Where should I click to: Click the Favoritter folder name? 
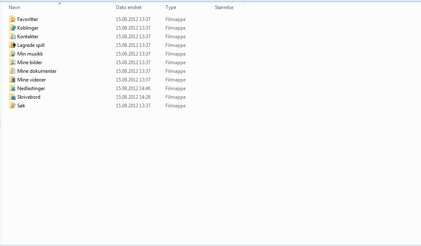[x=28, y=19]
